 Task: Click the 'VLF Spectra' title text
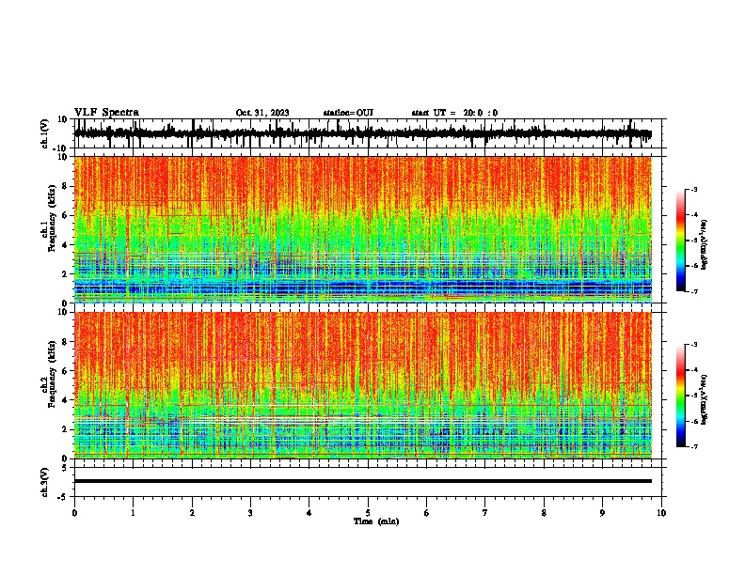(106, 113)
